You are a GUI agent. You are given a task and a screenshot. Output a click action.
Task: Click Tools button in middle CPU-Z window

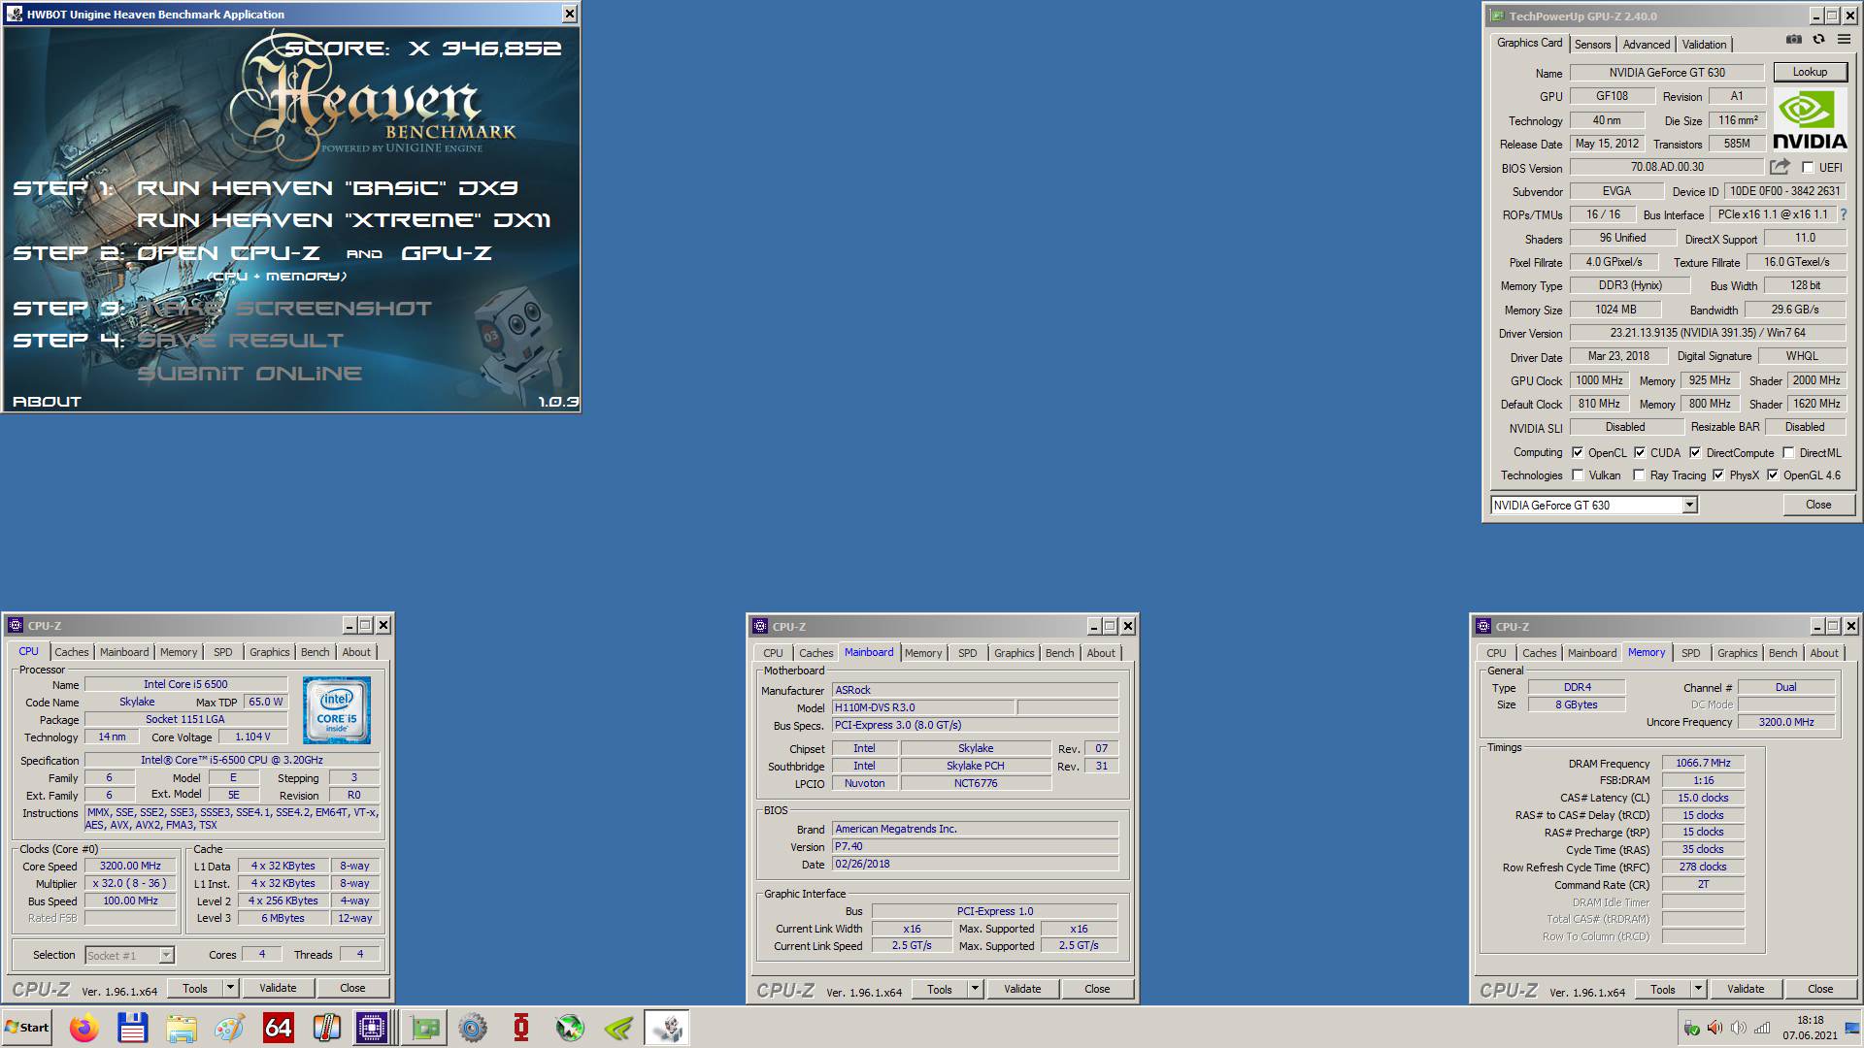coord(940,989)
